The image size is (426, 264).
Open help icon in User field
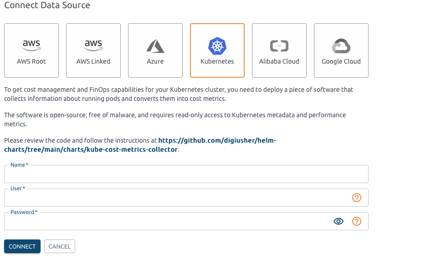[357, 198]
